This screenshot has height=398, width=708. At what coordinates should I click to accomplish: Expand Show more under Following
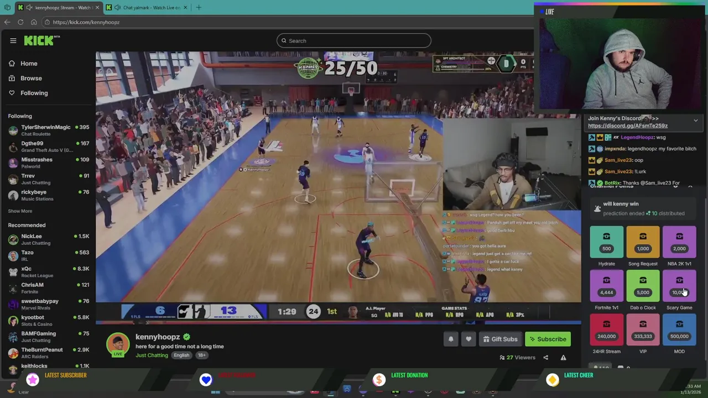[20, 211]
